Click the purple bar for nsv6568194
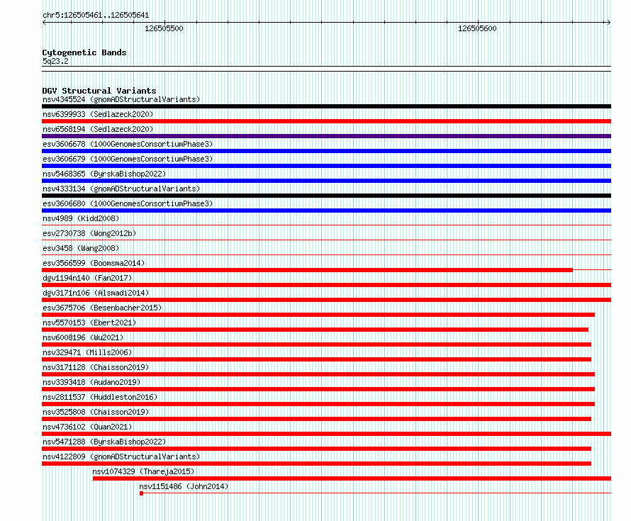Image resolution: width=631 pixels, height=521 pixels. click(x=326, y=136)
